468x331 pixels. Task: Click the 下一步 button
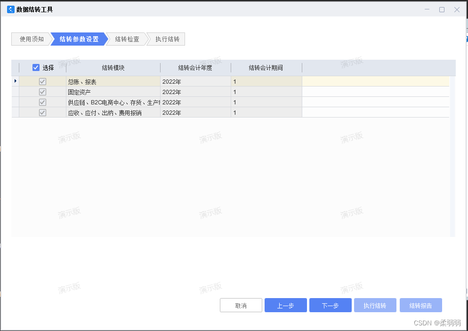point(330,305)
